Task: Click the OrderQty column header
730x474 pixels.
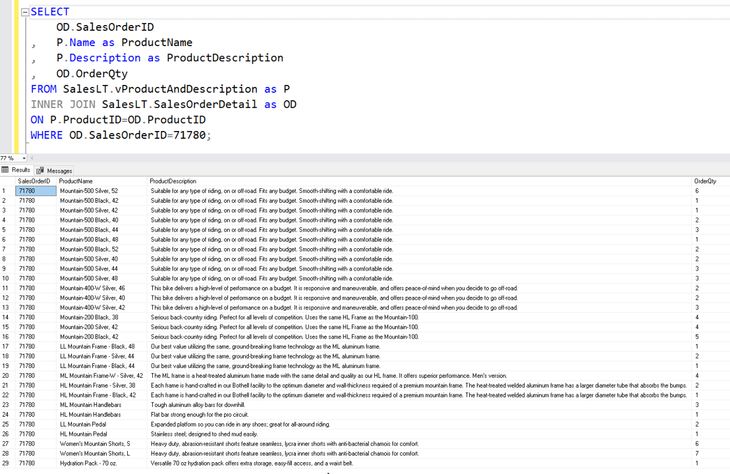Action: pos(705,181)
